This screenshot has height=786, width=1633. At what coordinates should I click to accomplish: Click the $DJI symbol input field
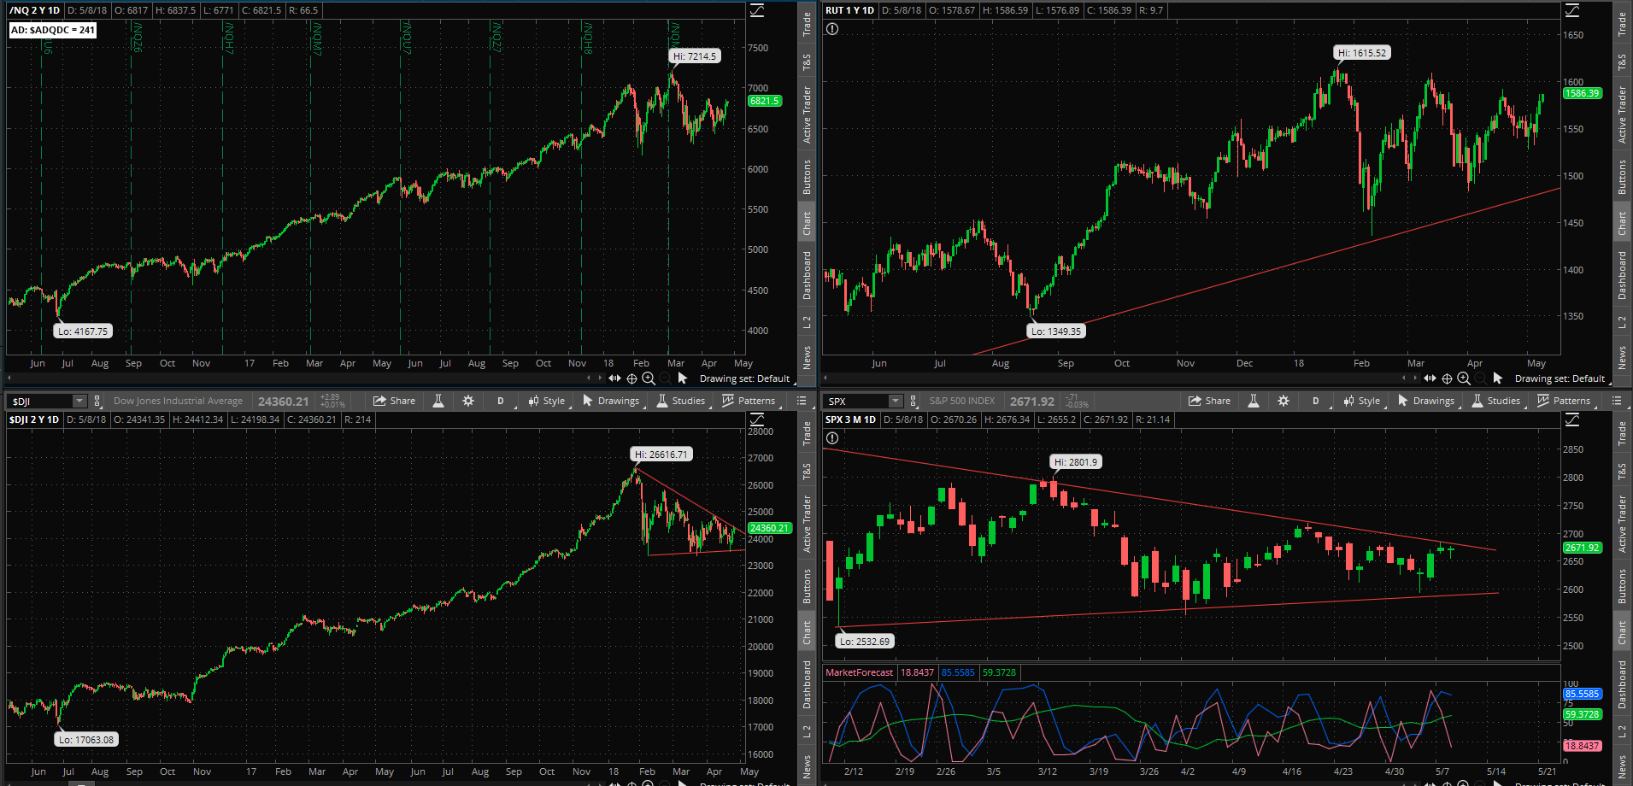coord(40,401)
